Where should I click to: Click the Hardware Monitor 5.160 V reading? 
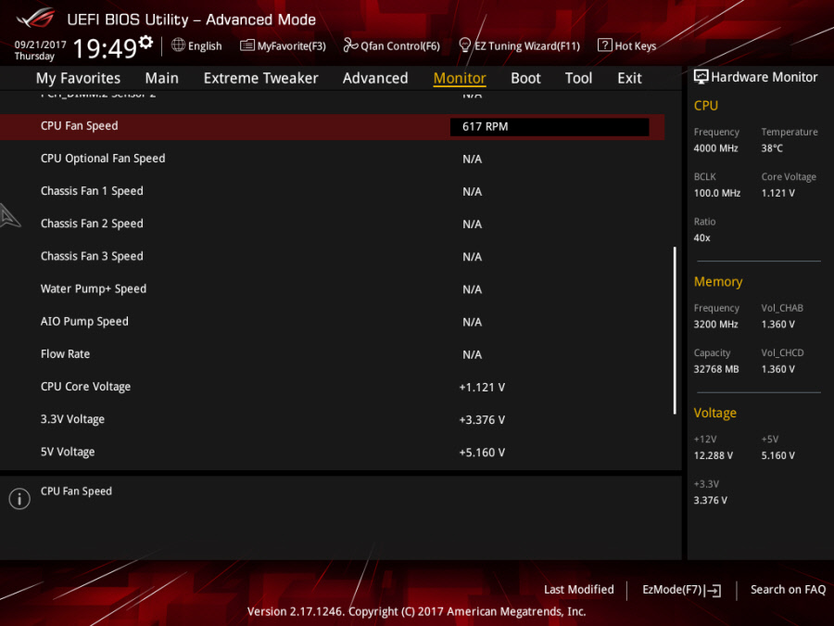[778, 455]
